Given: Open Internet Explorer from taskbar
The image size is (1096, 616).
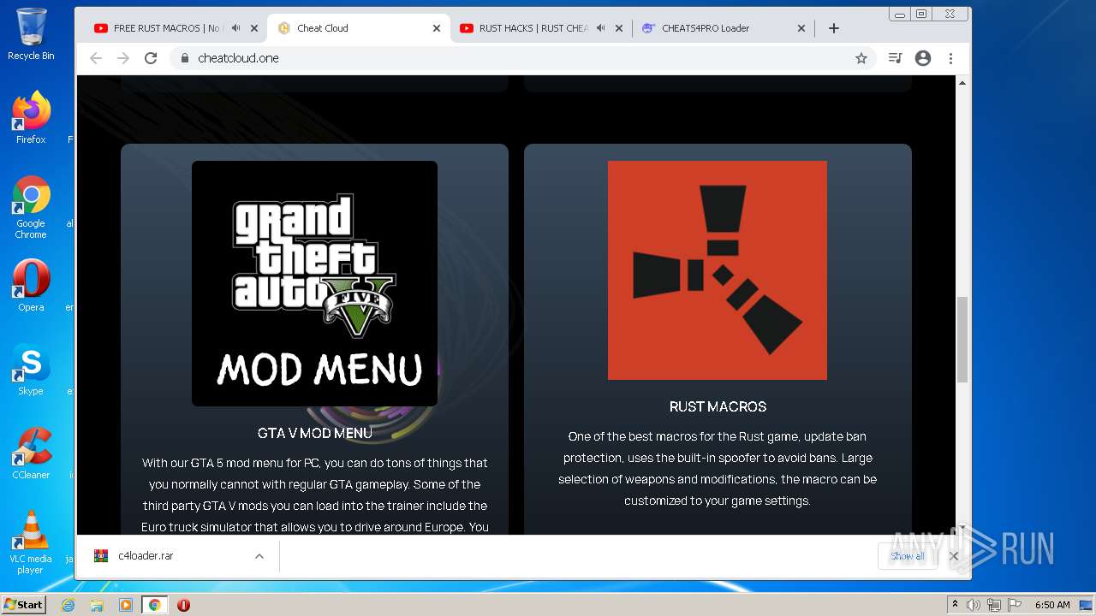Looking at the screenshot, I should coord(68,605).
